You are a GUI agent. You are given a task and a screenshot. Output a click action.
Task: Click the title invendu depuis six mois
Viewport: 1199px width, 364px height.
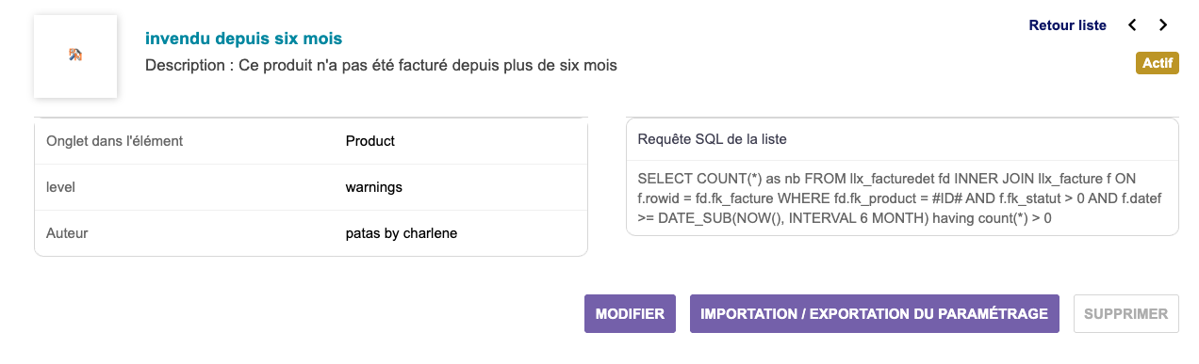(243, 39)
